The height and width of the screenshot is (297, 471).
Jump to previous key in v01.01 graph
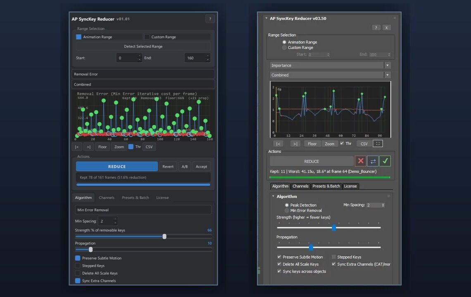click(x=76, y=147)
